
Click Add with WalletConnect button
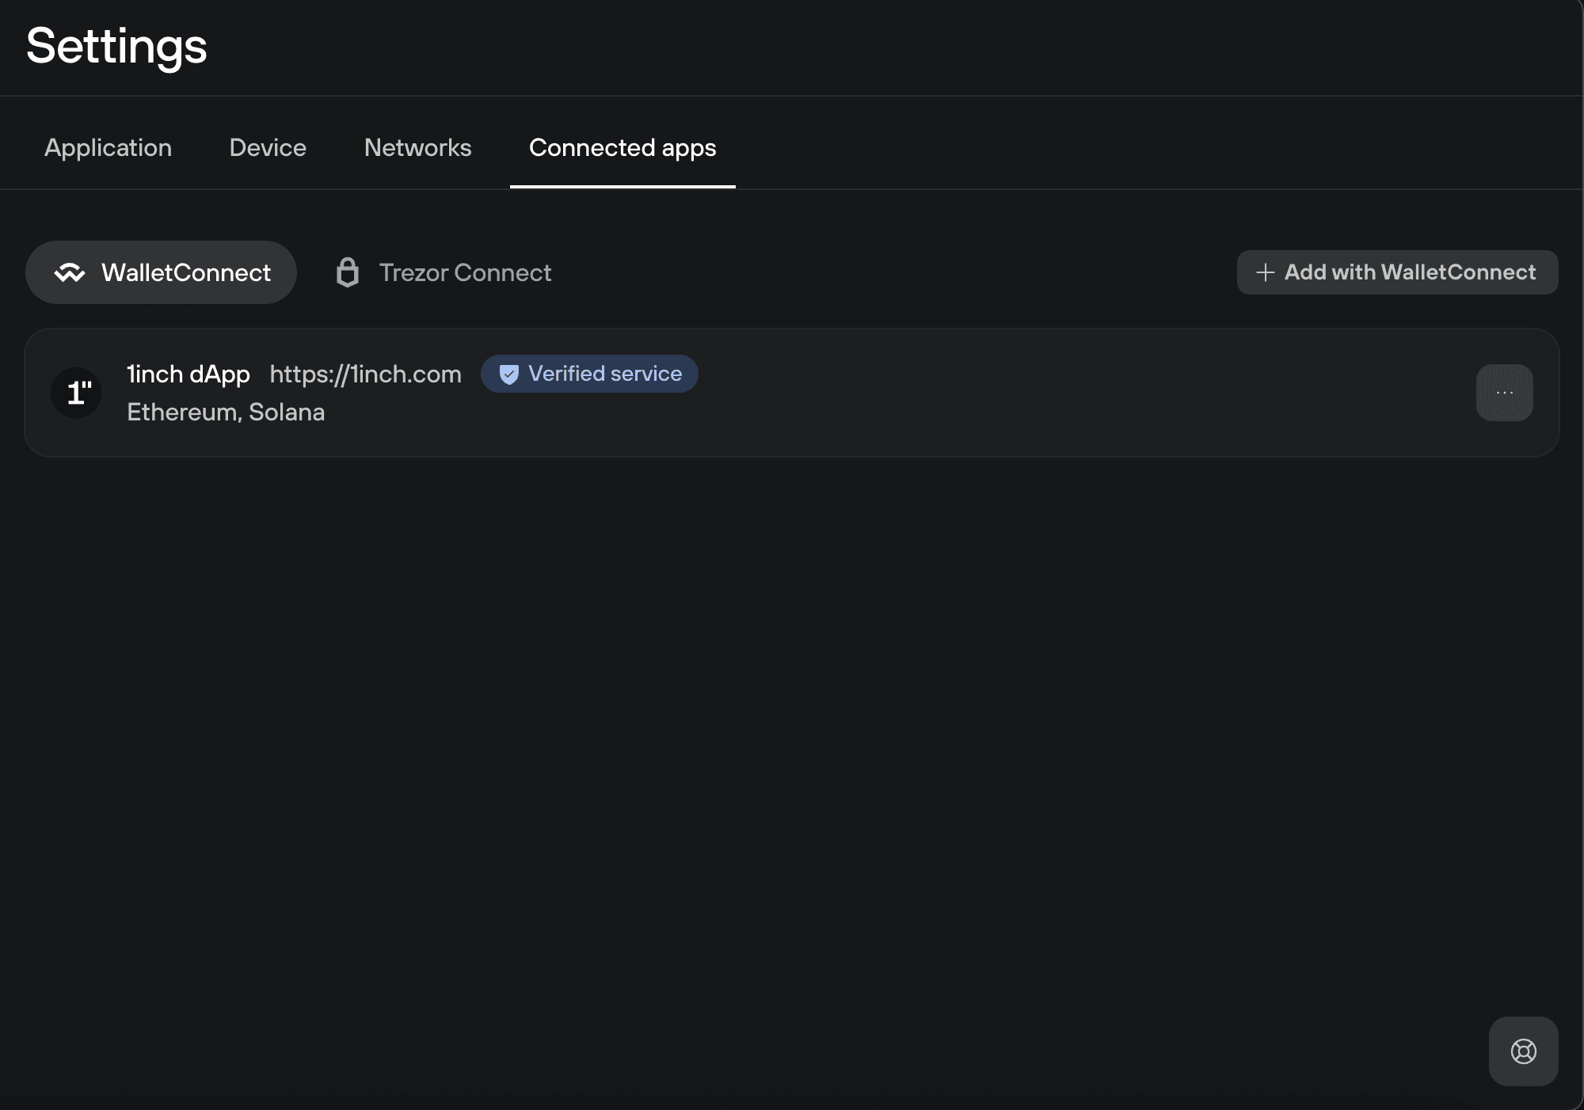[x=1397, y=272]
